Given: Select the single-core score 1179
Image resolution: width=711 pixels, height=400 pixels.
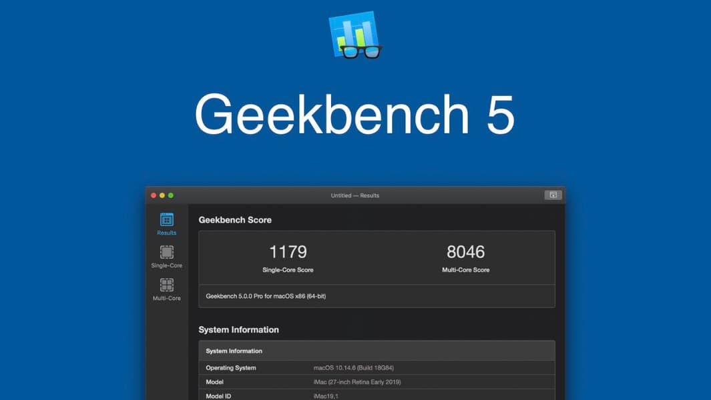Looking at the screenshot, I should (x=288, y=252).
